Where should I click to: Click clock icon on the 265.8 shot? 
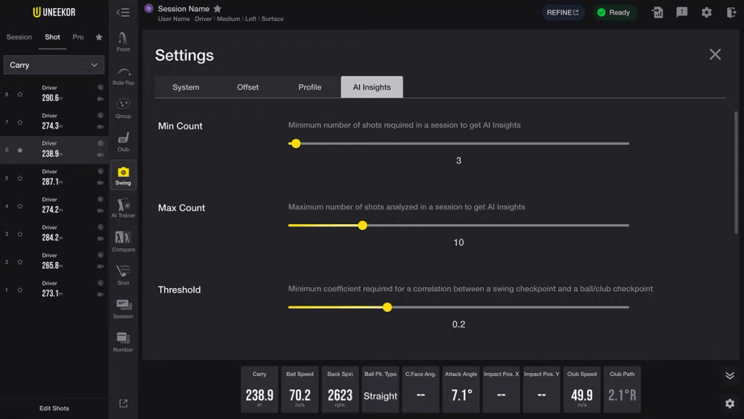100,255
